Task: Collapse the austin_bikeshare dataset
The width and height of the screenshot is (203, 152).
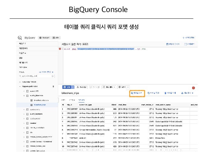Action: [24, 96]
